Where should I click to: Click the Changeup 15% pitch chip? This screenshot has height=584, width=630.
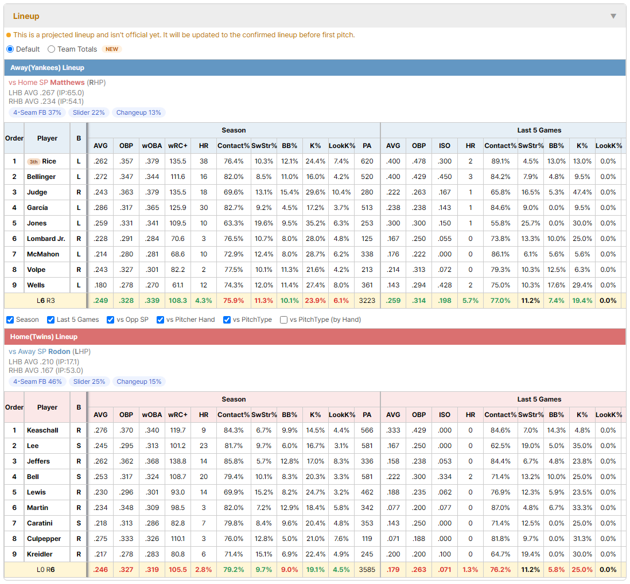139,381
